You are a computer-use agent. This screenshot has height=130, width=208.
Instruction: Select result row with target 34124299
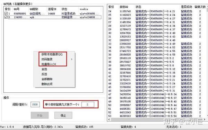click(157, 91)
